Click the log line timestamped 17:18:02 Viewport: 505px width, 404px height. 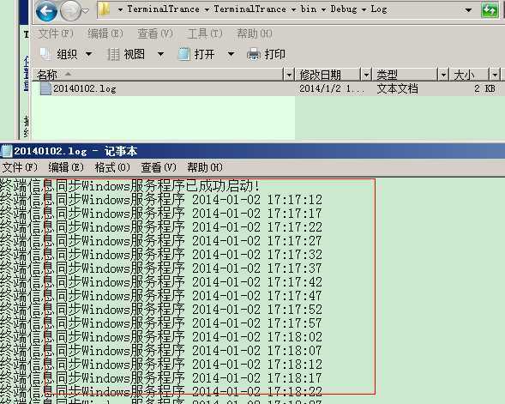pyautogui.click(x=161, y=337)
